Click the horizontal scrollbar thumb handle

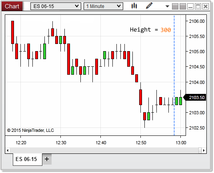pyautogui.click(x=200, y=150)
